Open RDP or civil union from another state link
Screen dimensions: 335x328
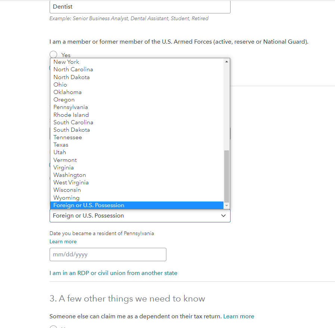pos(113,273)
